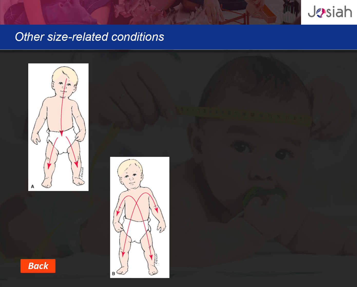
Task: Click the Josiah logo
Action: click(330, 12)
